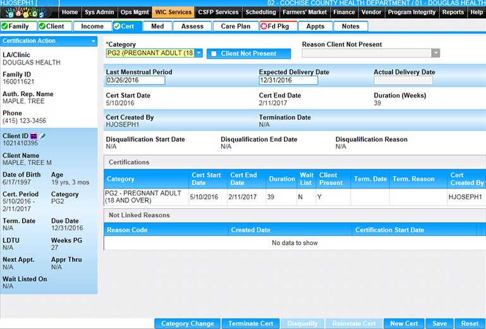Image resolution: width=486 pixels, height=329 pixels.
Task: Click the Terminate Cert button
Action: (251, 323)
